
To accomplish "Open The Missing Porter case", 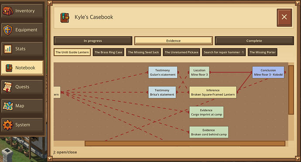I will coord(263,52).
